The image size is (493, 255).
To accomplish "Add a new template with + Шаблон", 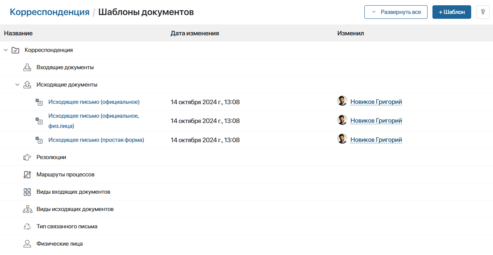I will 452,12.
